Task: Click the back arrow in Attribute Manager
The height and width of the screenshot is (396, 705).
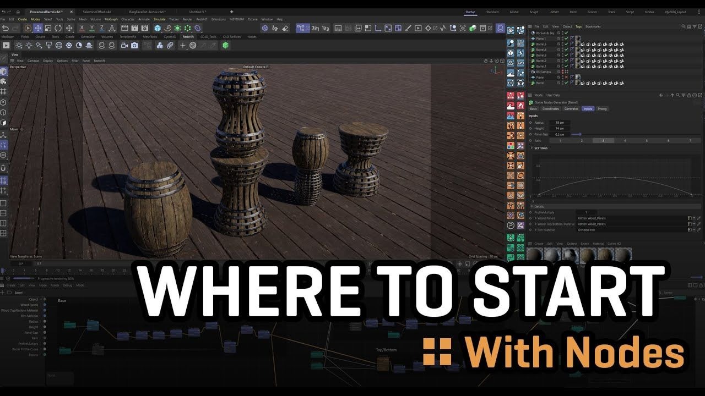Action: tap(661, 95)
